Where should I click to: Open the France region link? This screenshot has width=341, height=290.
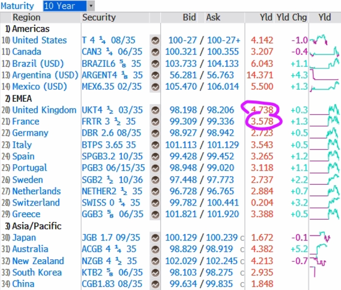pyautogui.click(x=26, y=122)
